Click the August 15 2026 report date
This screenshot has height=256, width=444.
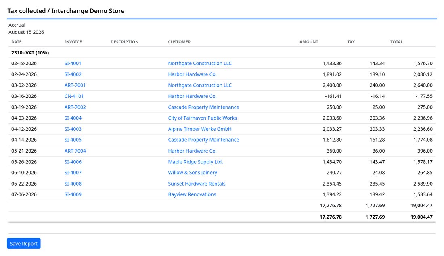click(26, 32)
